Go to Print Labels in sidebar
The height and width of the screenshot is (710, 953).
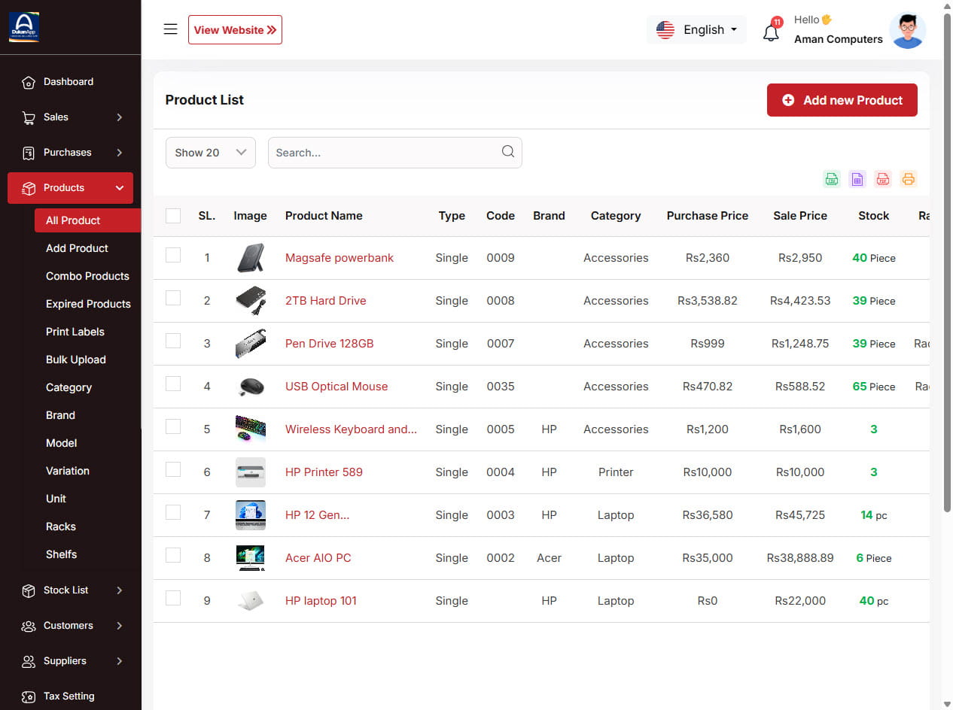pos(75,332)
